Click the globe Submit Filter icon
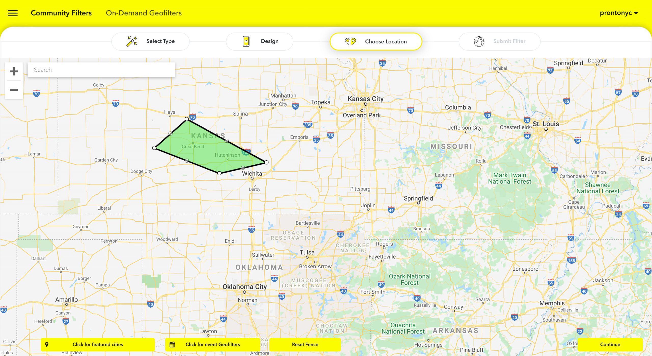This screenshot has height=356, width=652. point(479,41)
